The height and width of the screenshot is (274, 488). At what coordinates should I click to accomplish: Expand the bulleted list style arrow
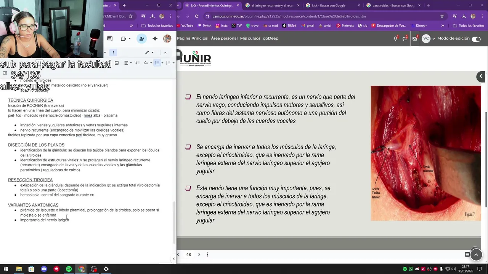162,63
